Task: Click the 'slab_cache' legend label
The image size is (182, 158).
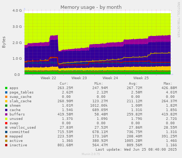Action: [x=21, y=101]
